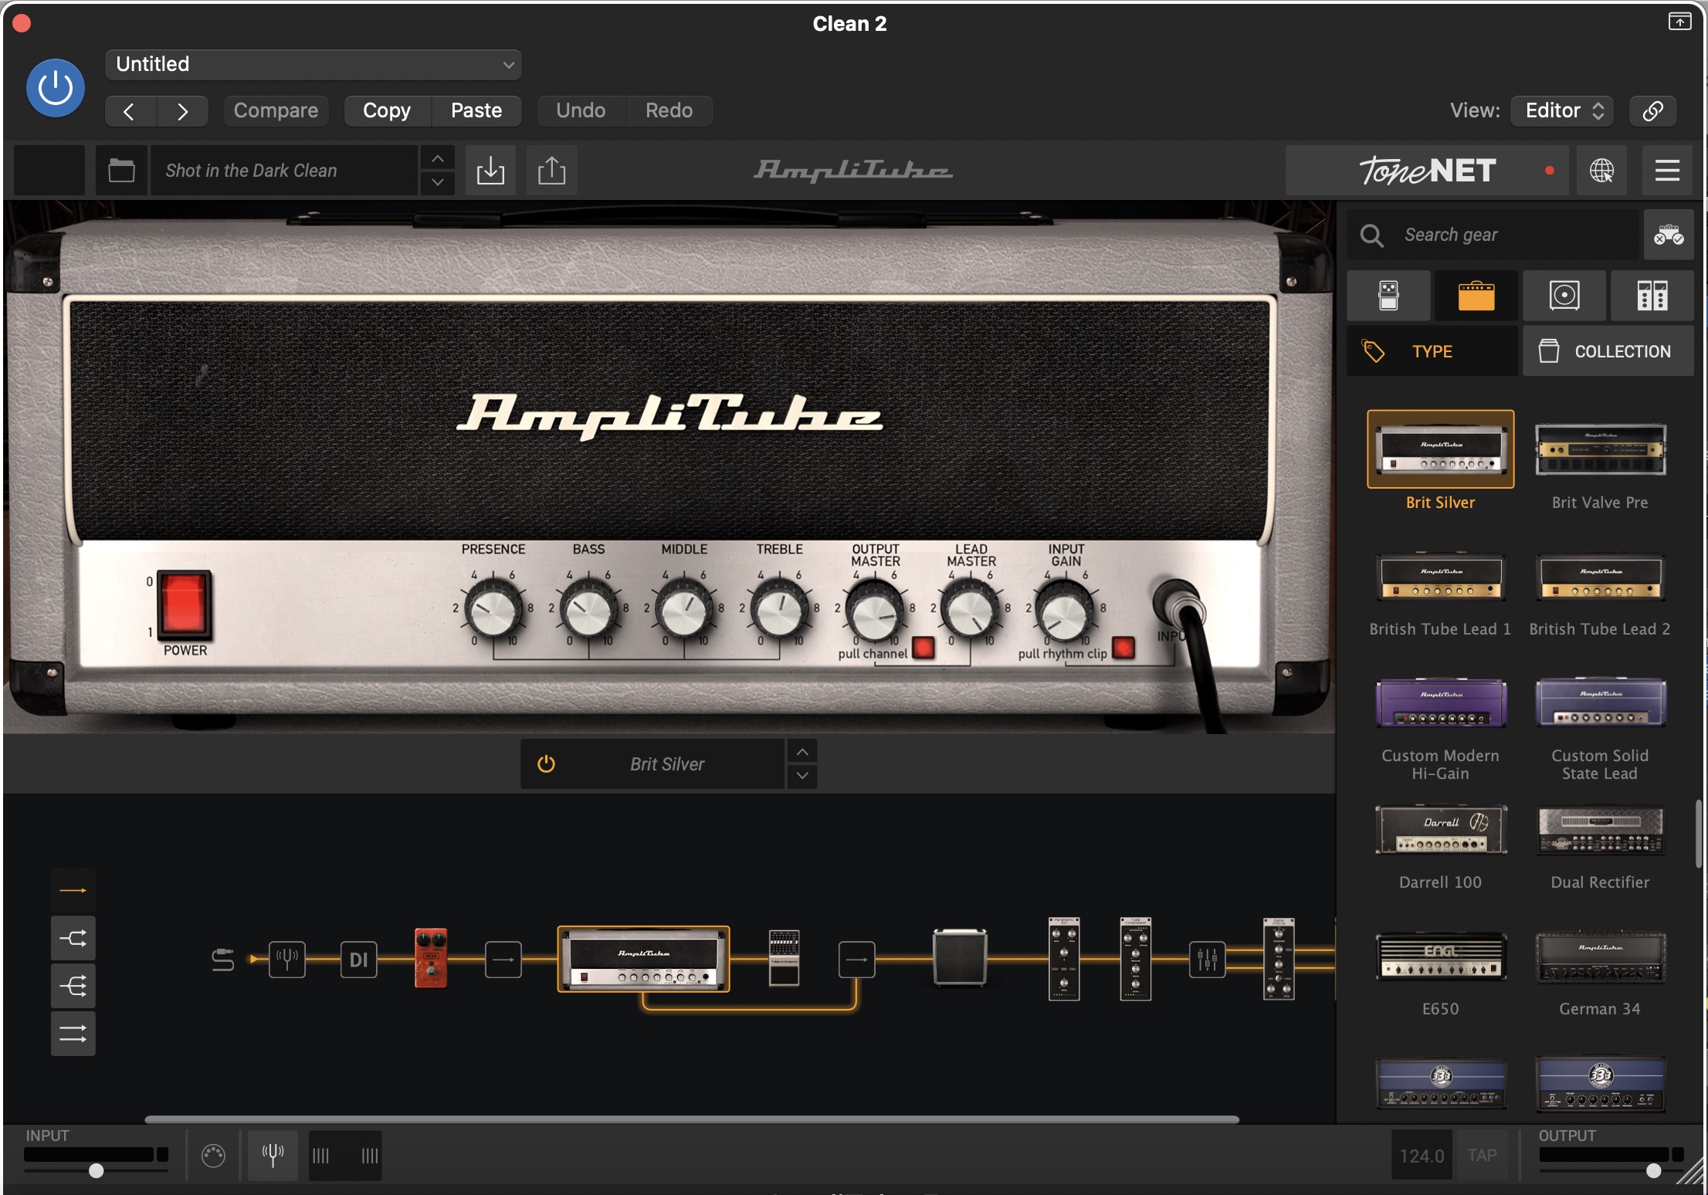Screen dimensions: 1708x1195
Task: Toggle the pull channel red switch
Action: (923, 648)
